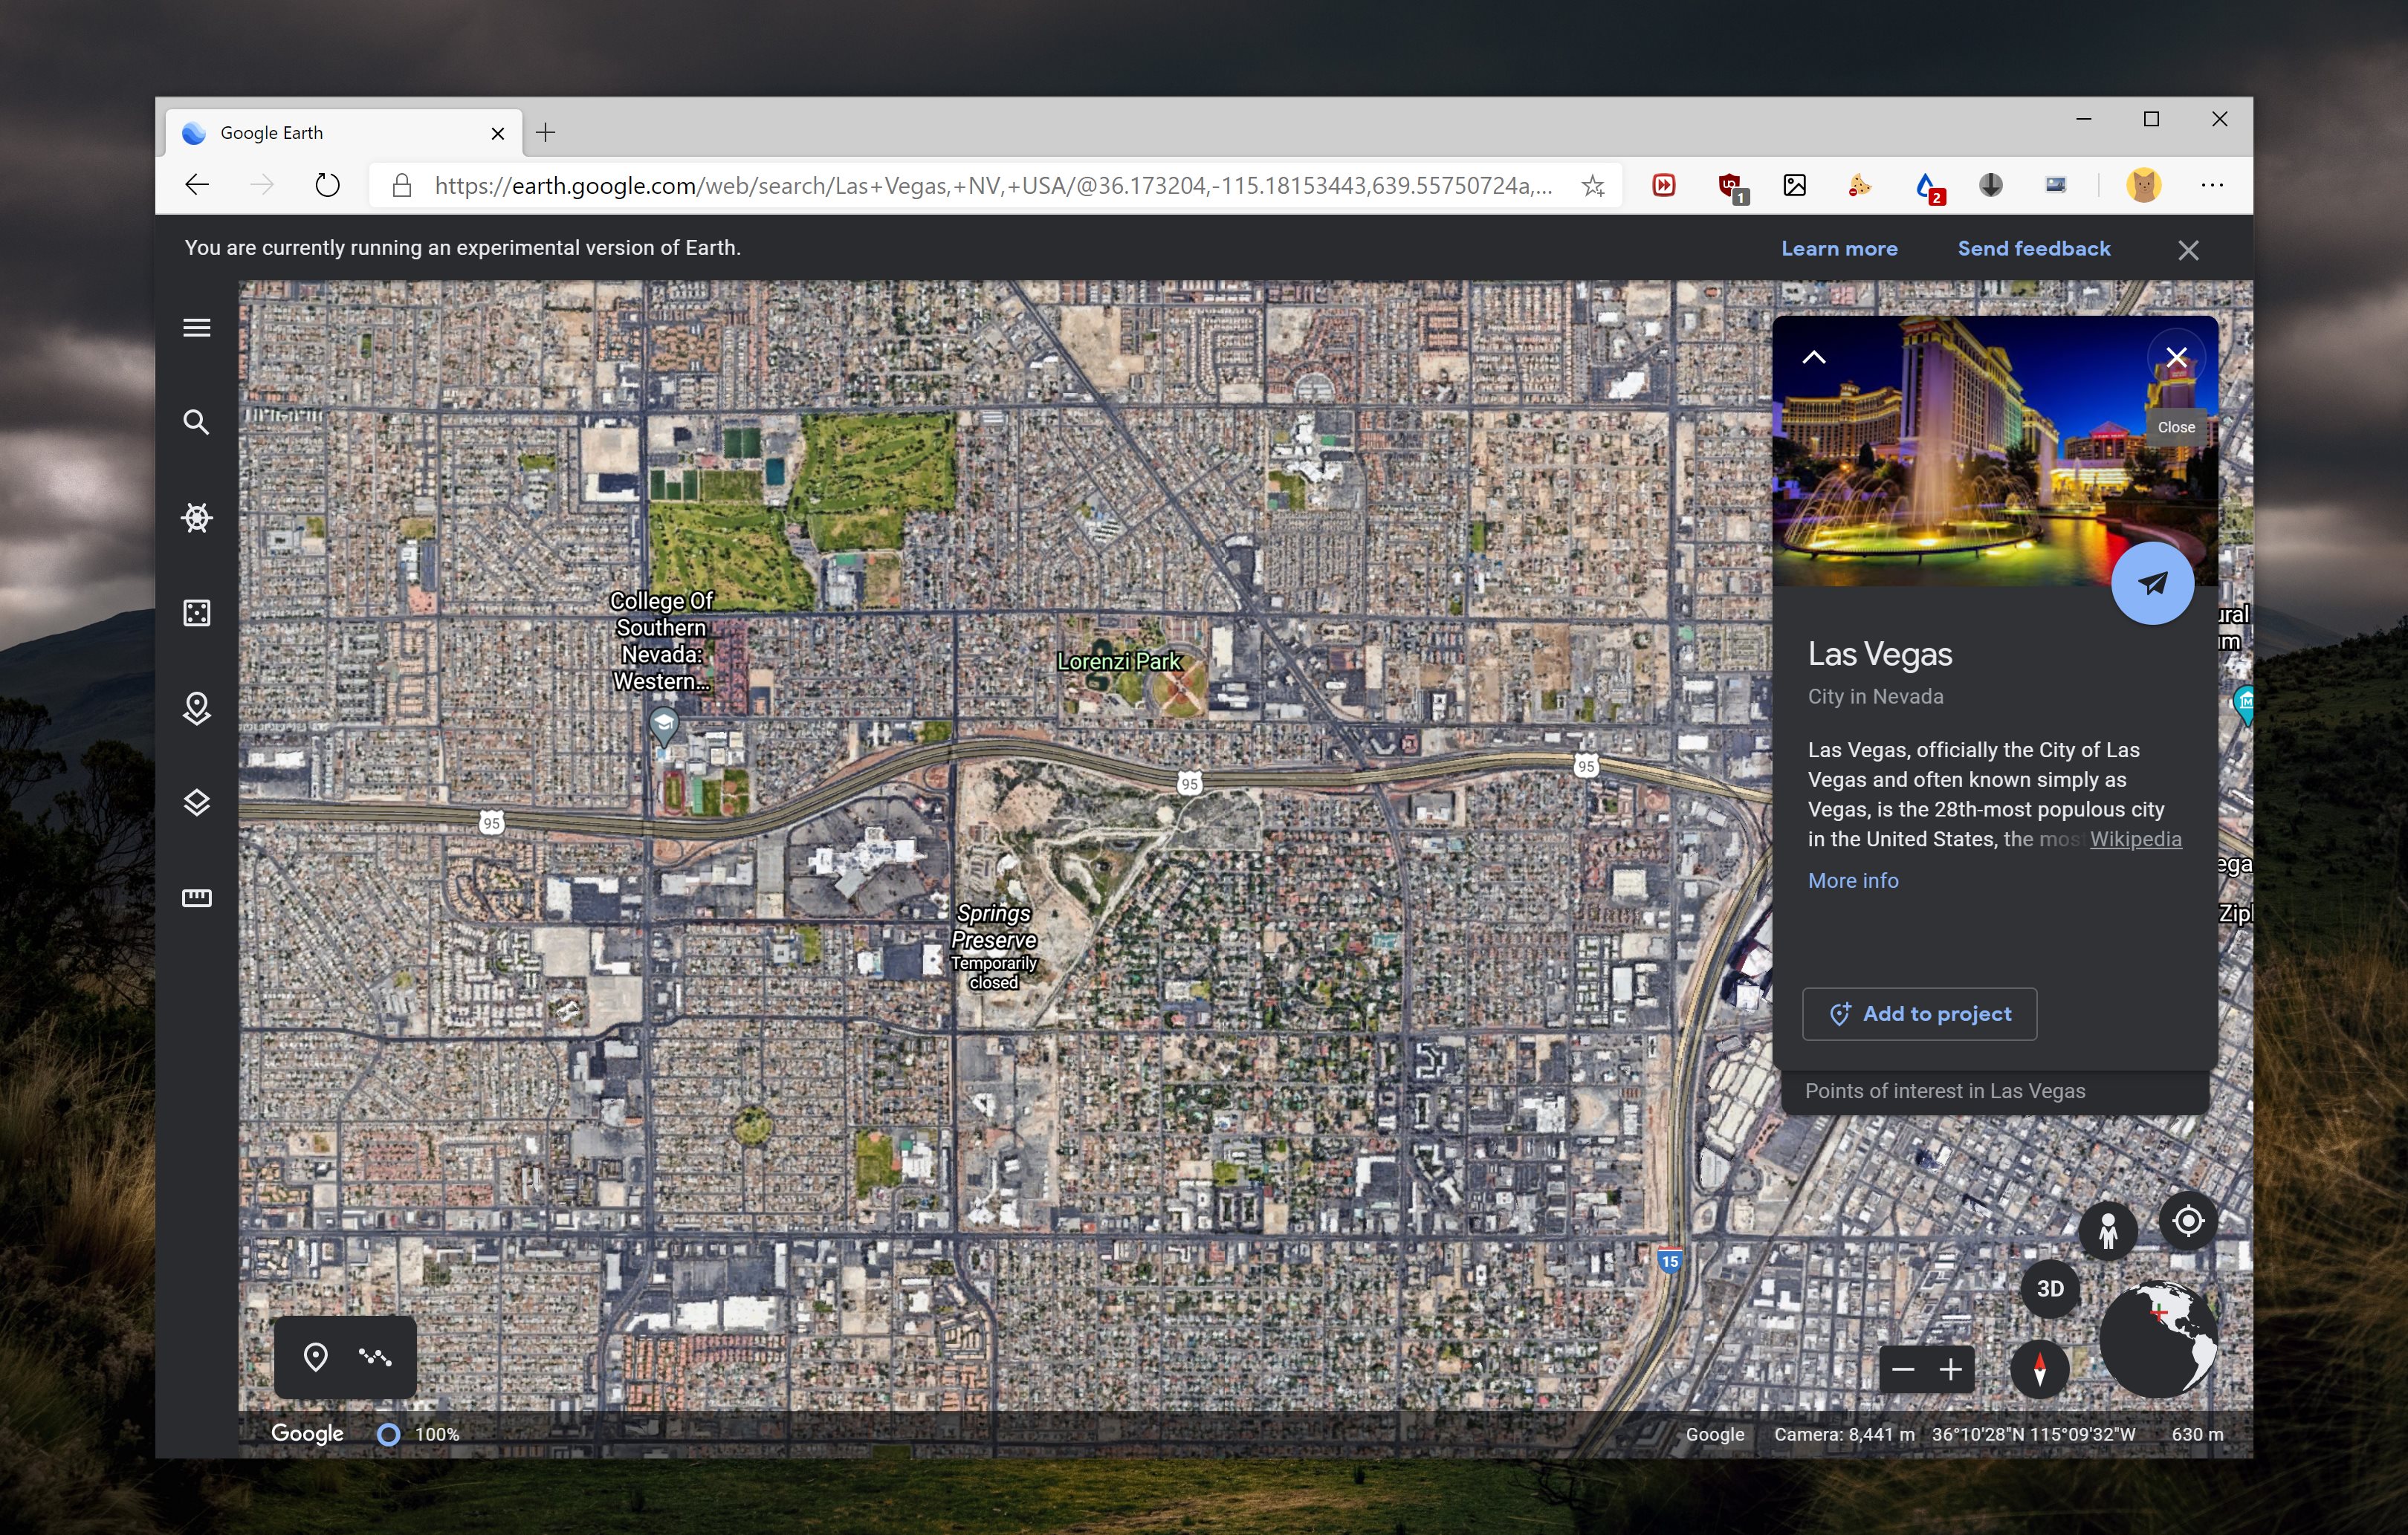This screenshot has height=1535, width=2408.
Task: Click the address bar URL
Action: pos(993,186)
